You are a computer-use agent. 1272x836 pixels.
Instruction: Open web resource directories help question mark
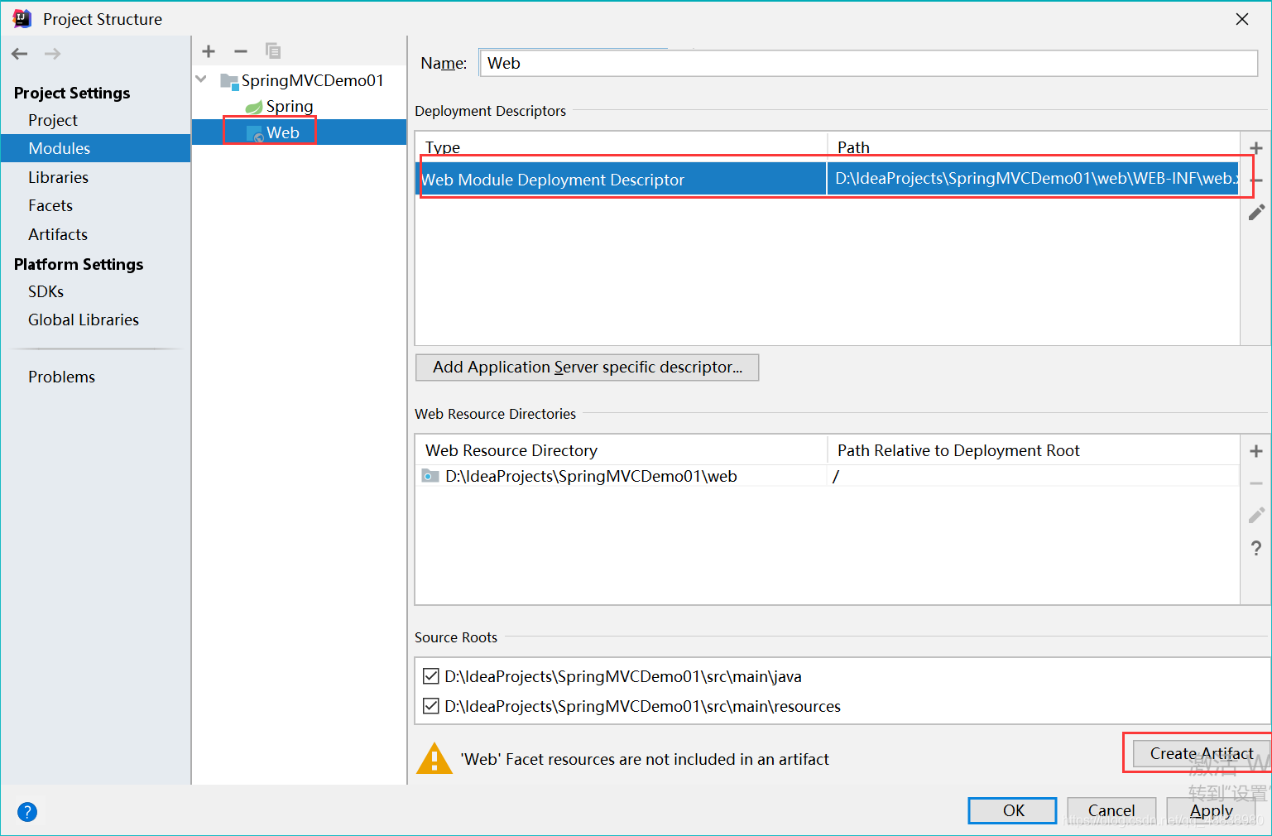coord(1255,548)
